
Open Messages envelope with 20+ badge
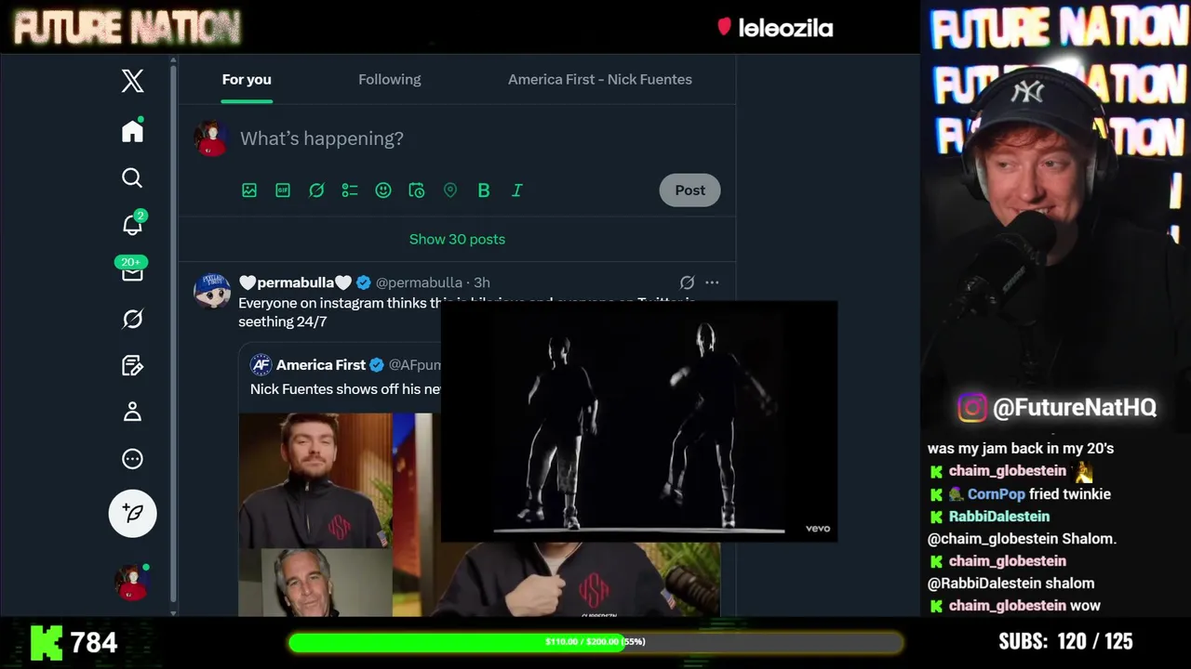point(132,270)
